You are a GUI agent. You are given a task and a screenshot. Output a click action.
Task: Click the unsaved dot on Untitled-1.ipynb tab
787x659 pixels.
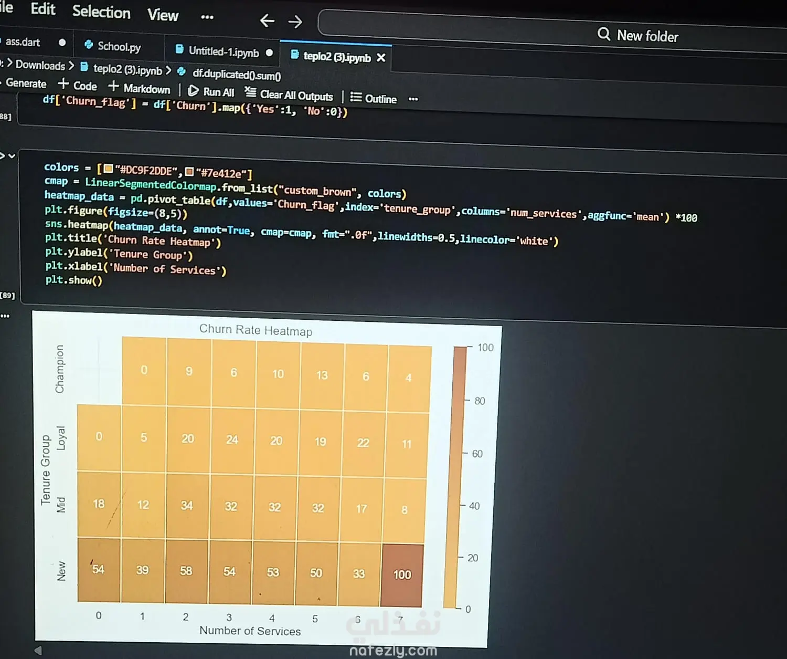[269, 53]
